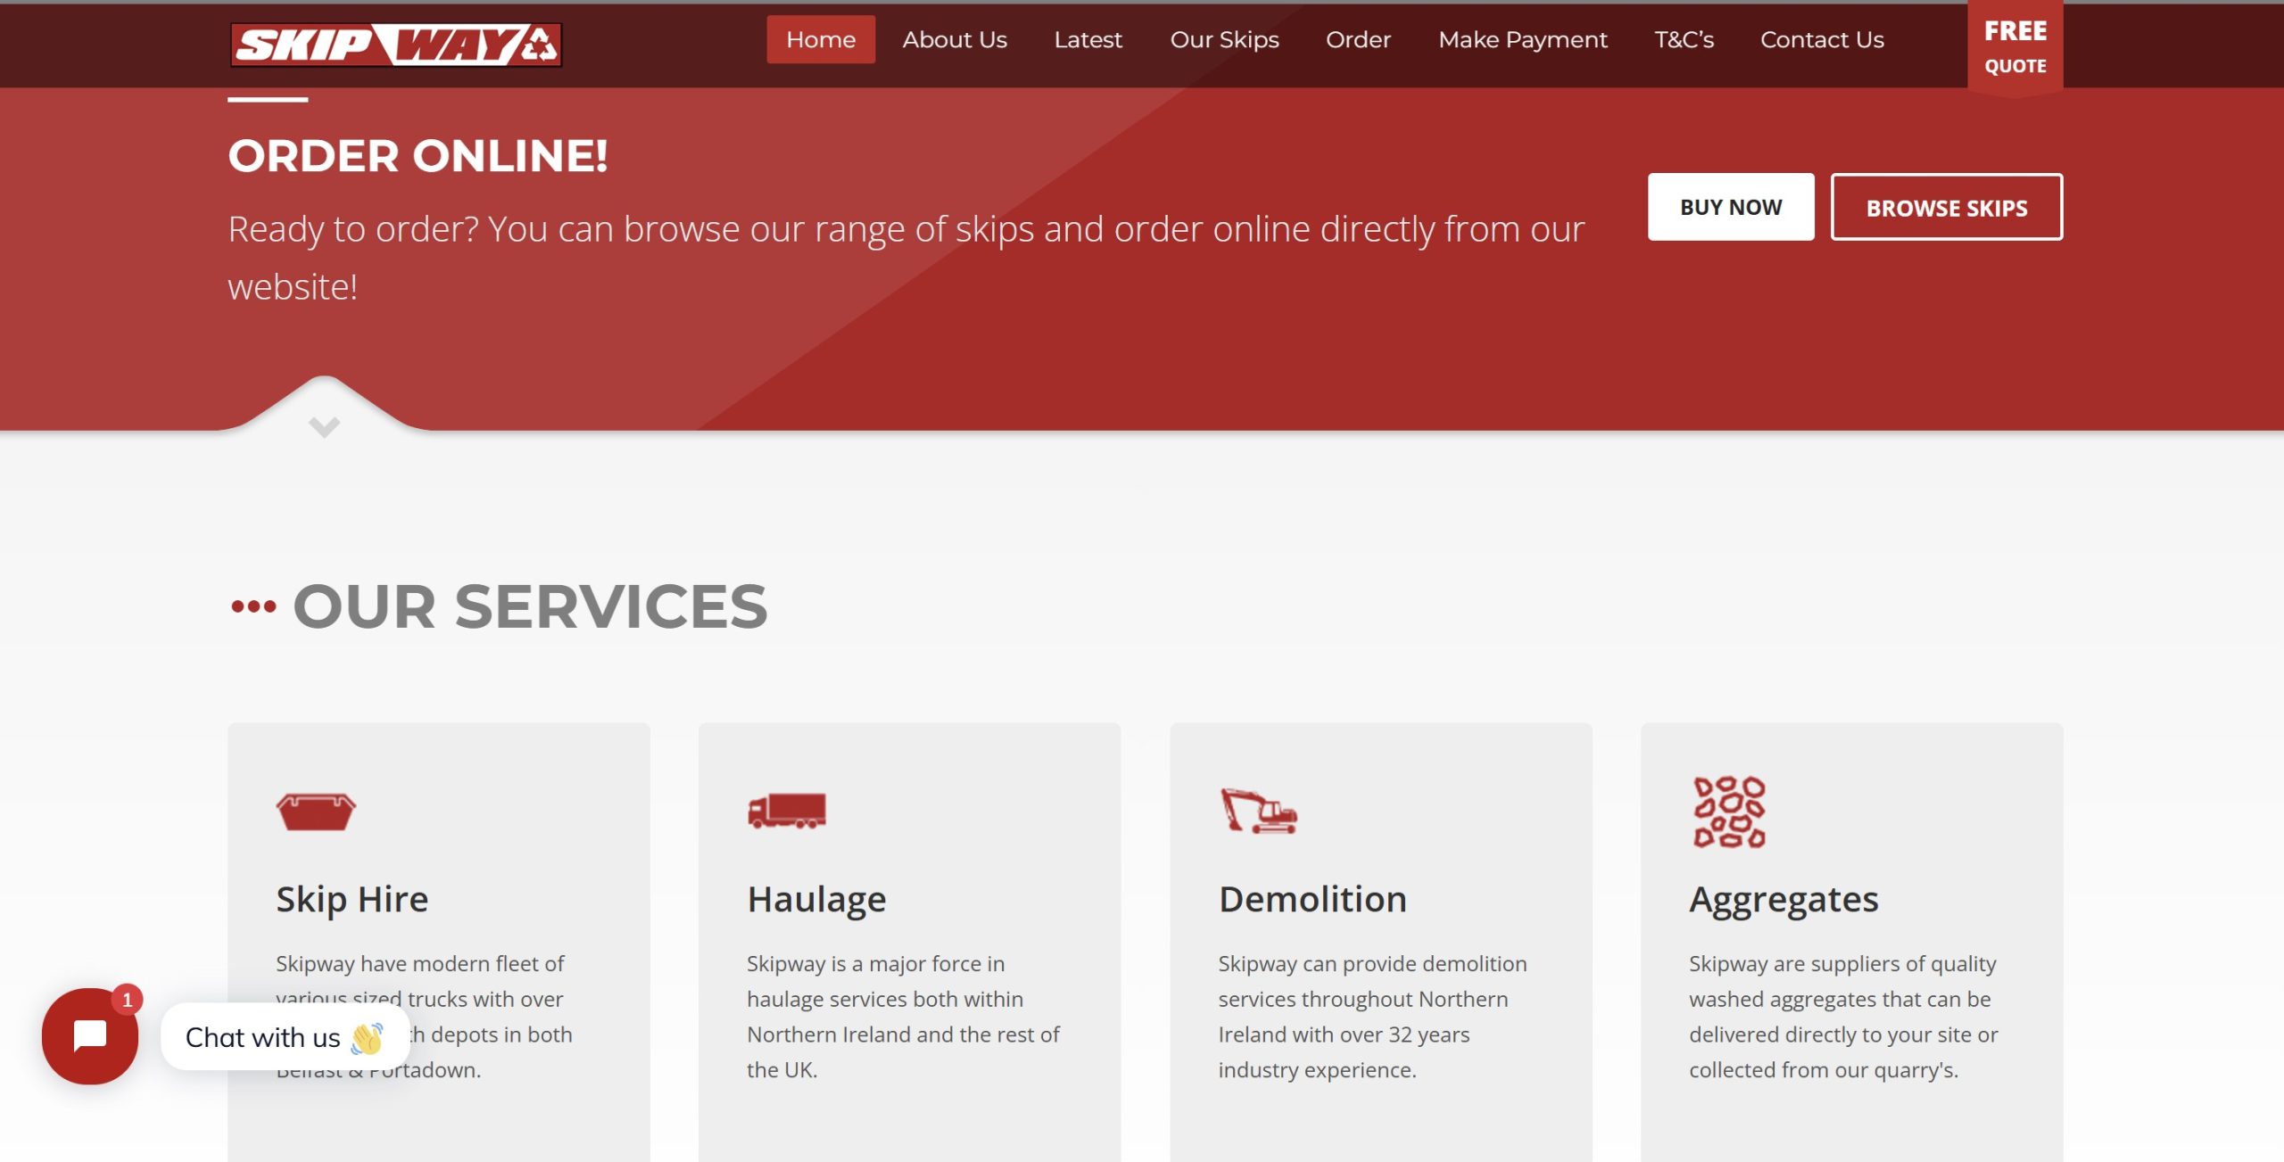Select the Home nav item
2284x1162 pixels.
coord(820,40)
